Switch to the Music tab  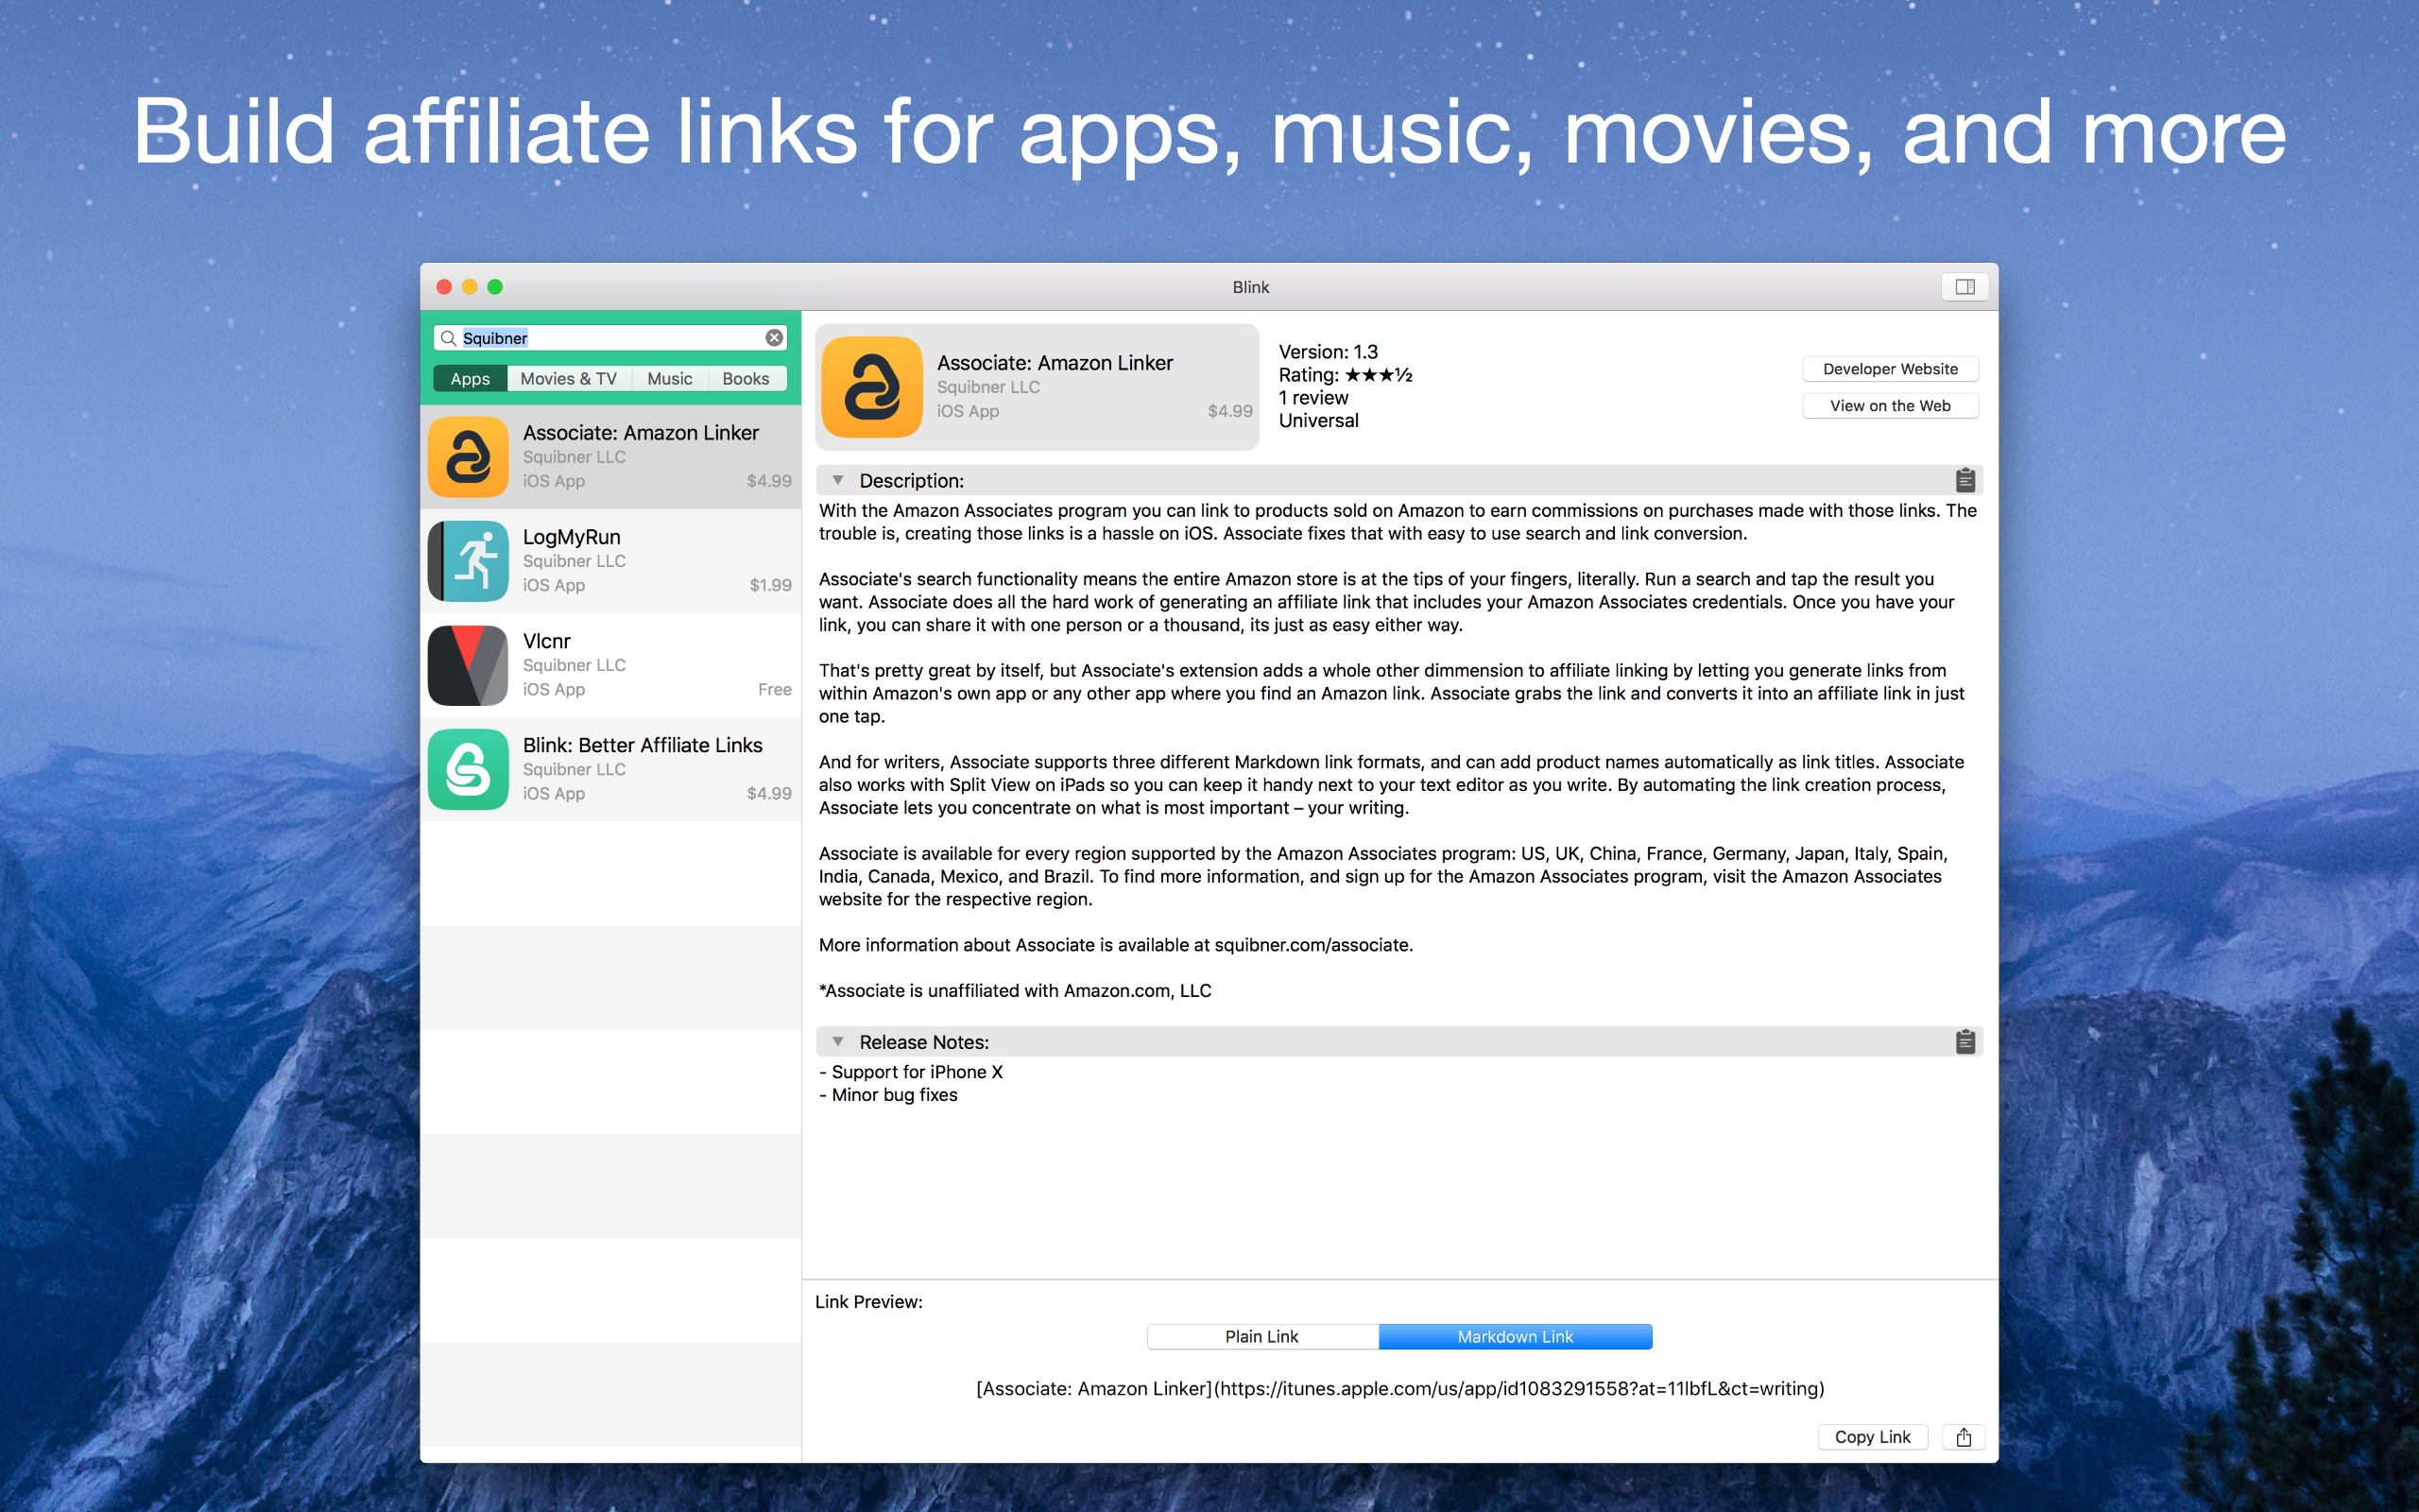pos(670,379)
